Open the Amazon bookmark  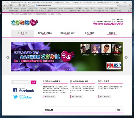[x=17, y=8]
